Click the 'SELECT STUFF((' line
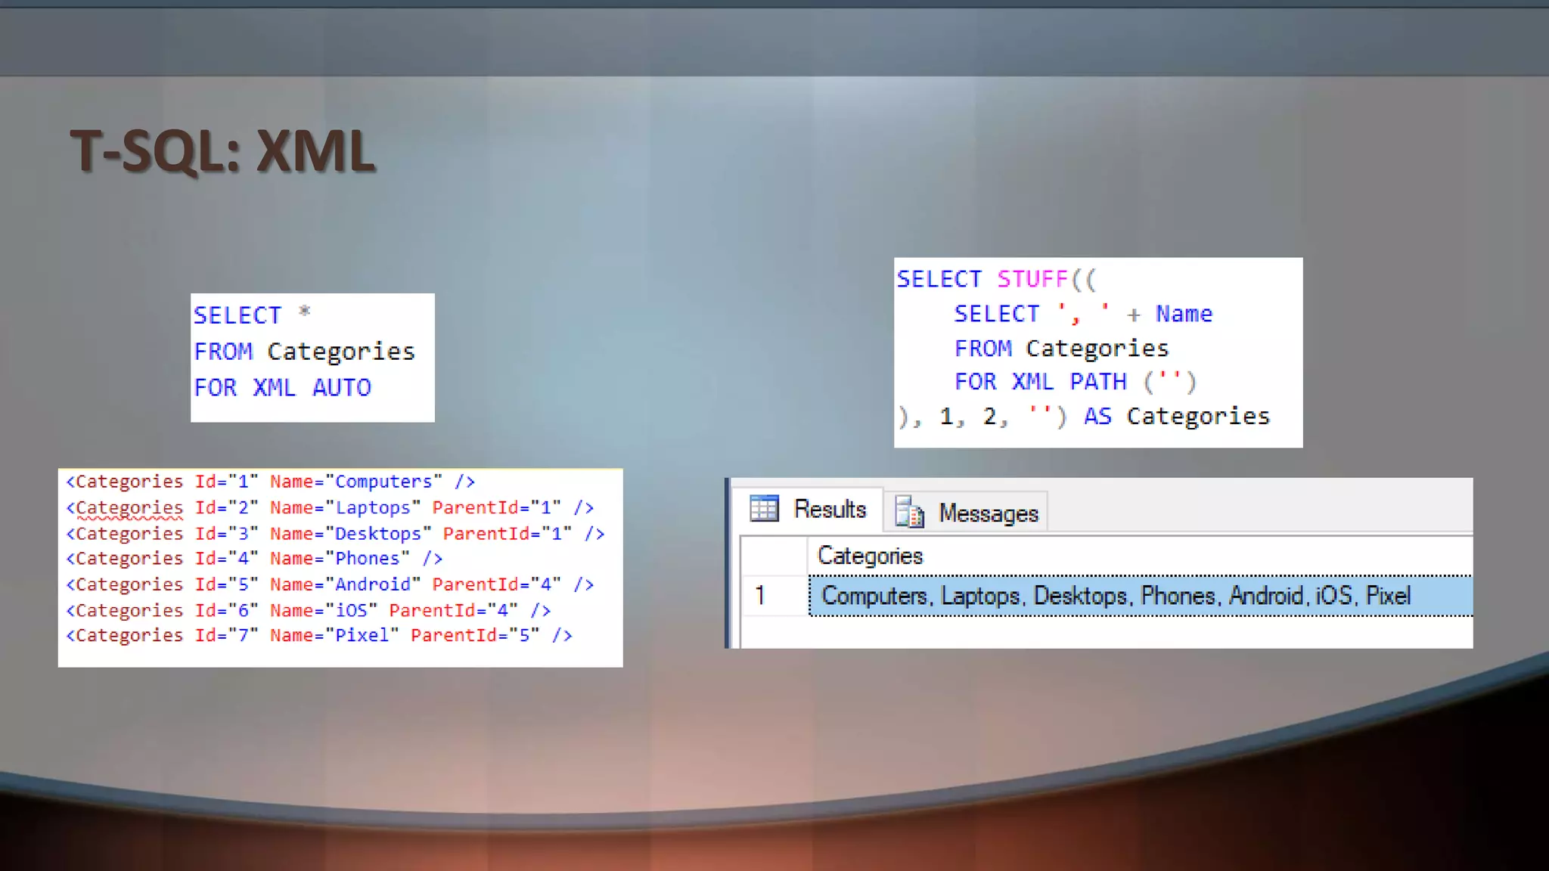 pyautogui.click(x=995, y=279)
